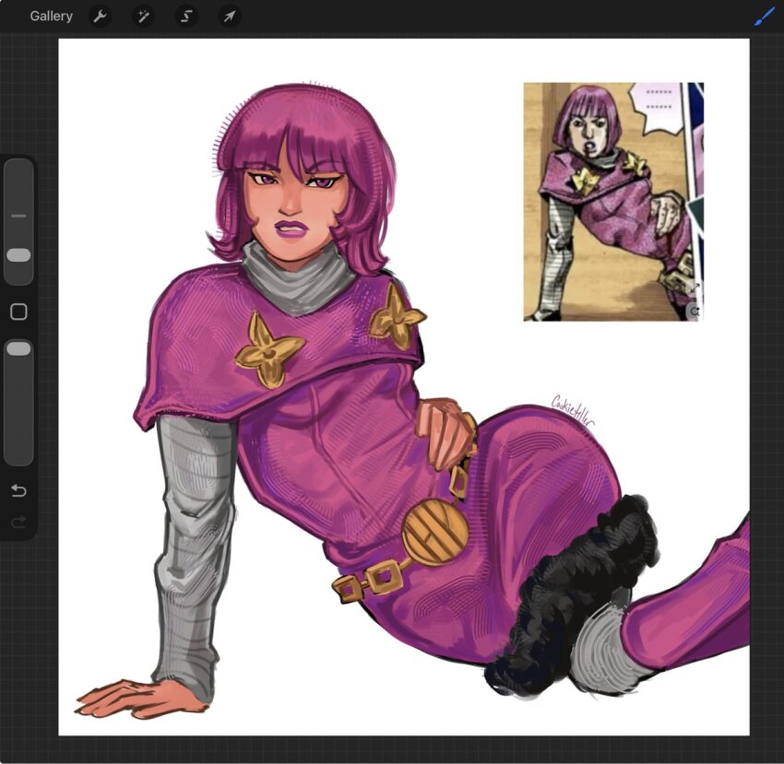The image size is (784, 764).
Task: Open the Gallery view
Action: pos(51,16)
